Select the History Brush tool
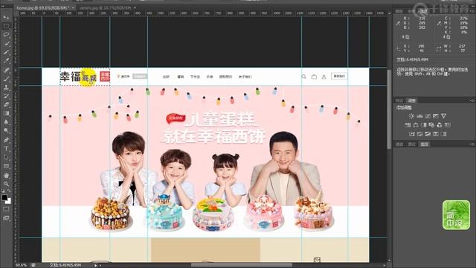Screen dimensions: 476x268 6,96
